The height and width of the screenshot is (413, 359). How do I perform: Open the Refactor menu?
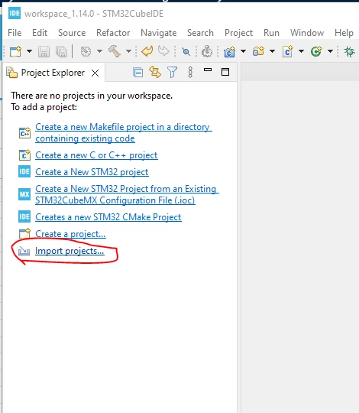coord(113,33)
